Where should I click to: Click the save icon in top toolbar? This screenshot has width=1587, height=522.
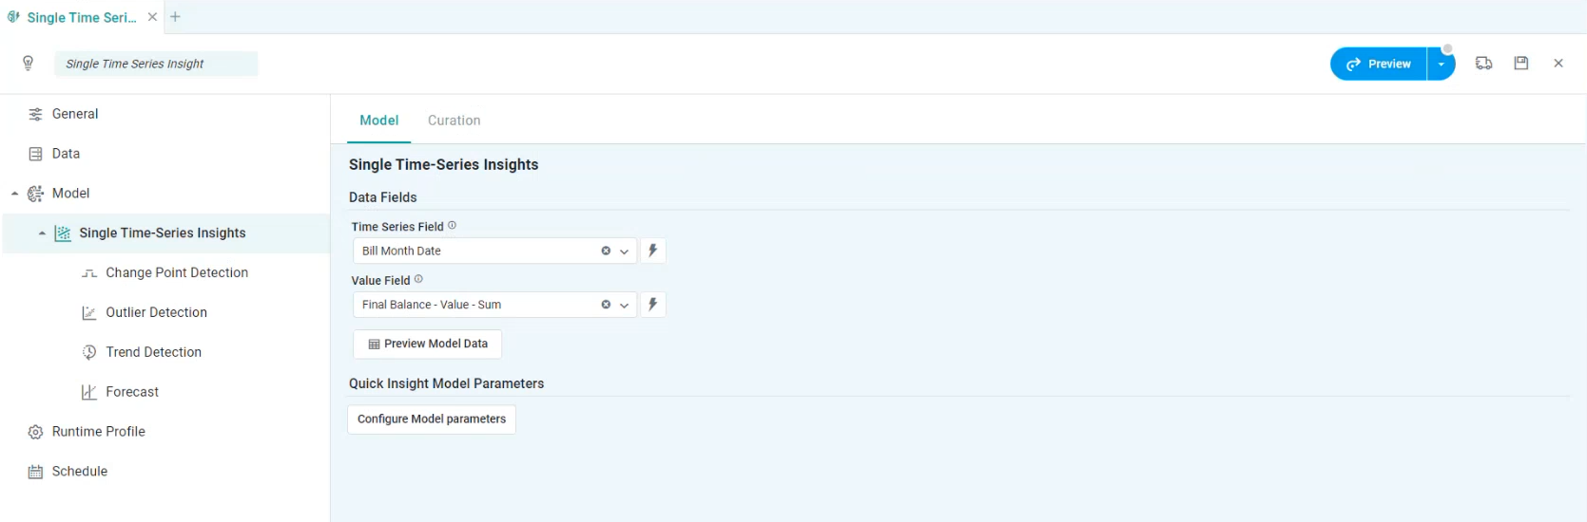click(1521, 64)
